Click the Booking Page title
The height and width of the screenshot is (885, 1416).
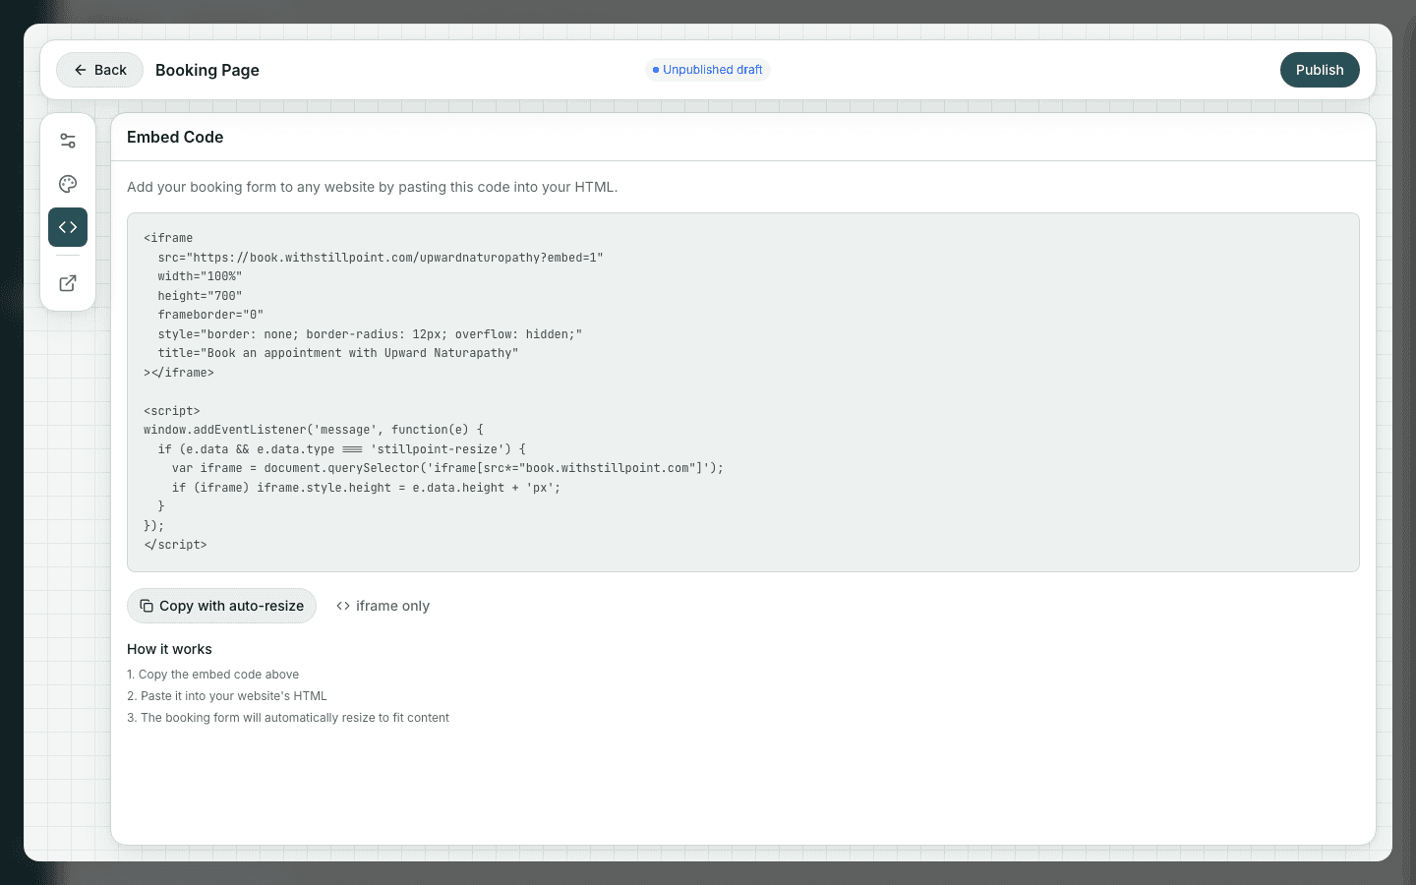coord(207,70)
